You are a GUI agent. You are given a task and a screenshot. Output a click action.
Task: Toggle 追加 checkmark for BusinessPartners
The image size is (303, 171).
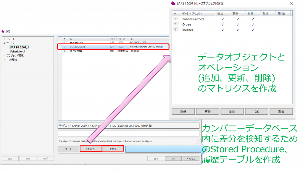223,19
